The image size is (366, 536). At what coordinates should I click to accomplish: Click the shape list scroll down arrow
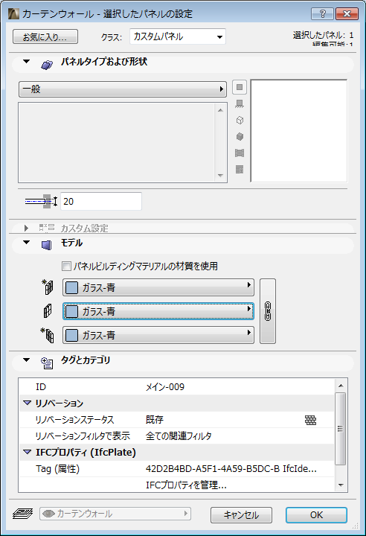pos(220,176)
